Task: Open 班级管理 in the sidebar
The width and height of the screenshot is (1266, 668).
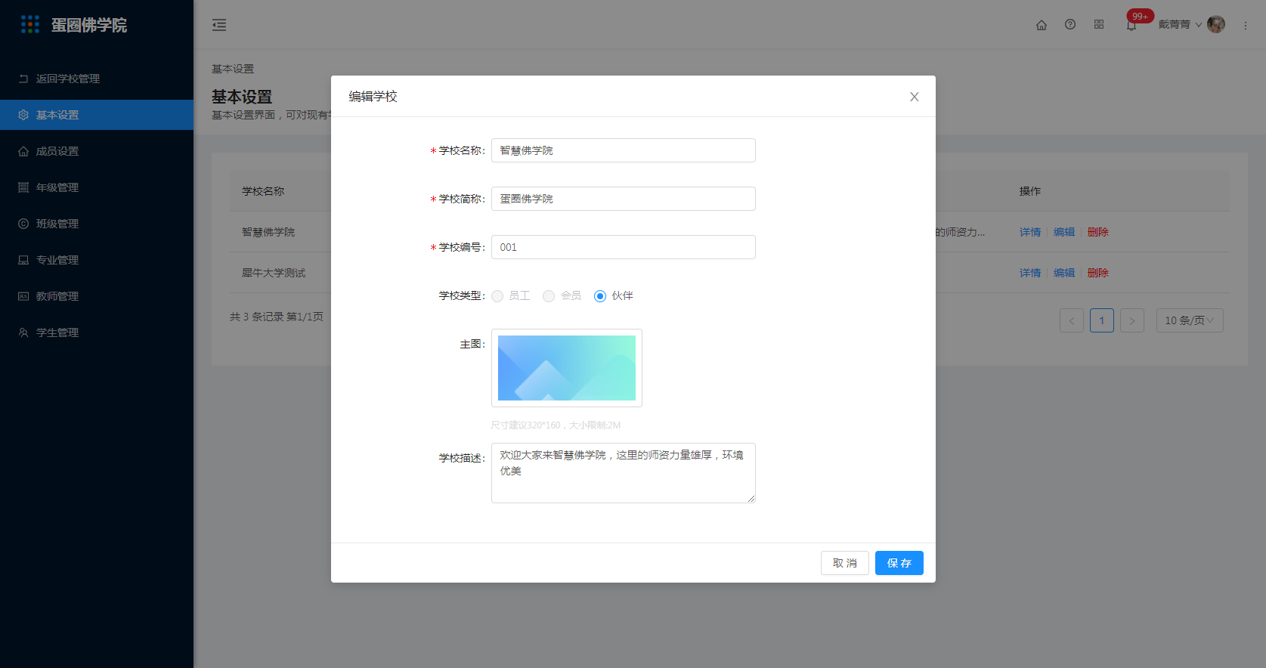Action: pyautogui.click(x=97, y=224)
